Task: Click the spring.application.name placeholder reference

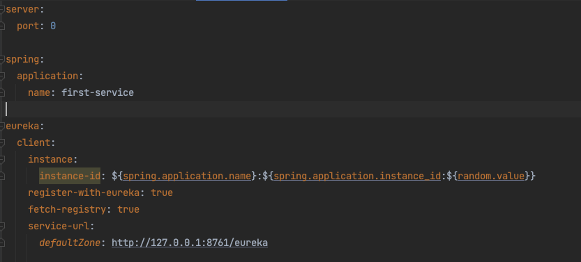Action: pos(187,176)
